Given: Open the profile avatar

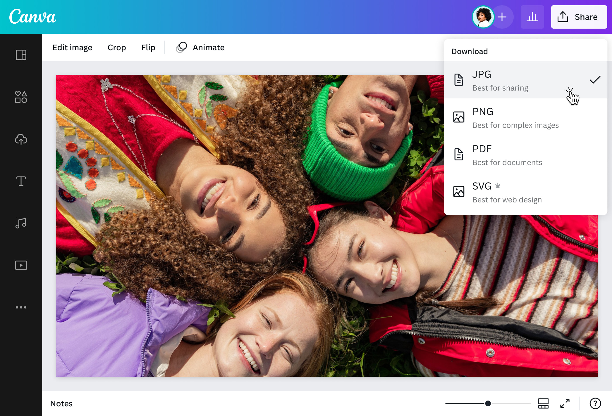Looking at the screenshot, I should point(483,17).
